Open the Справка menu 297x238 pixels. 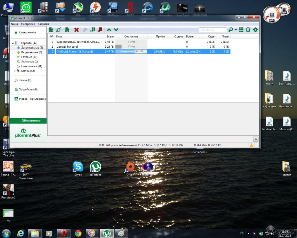coord(44,24)
